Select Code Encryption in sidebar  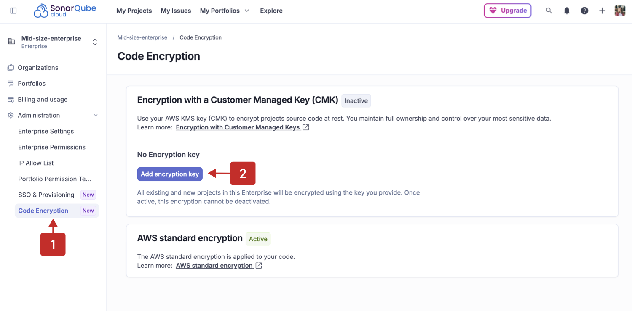(x=57, y=211)
